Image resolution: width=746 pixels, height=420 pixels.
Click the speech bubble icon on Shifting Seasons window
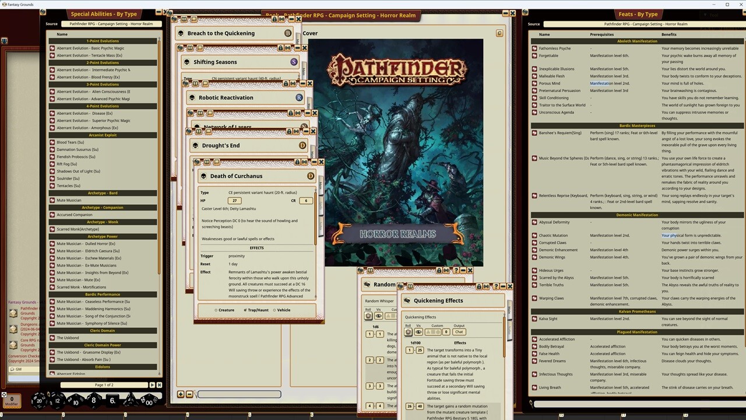(x=200, y=48)
